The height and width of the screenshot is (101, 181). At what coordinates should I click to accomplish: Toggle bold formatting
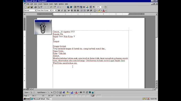tap(59, 11)
